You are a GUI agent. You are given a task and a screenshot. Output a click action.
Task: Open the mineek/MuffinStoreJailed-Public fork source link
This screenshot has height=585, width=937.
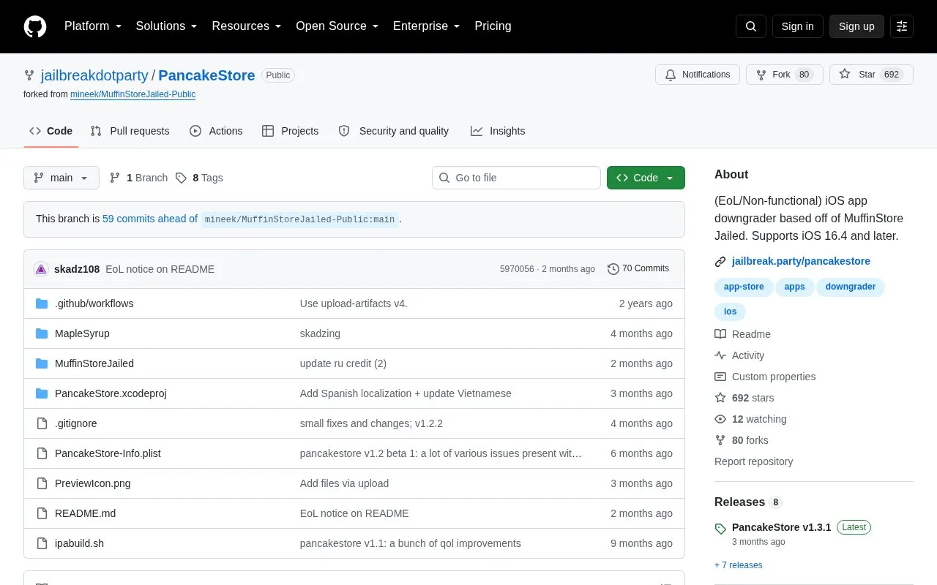coord(132,94)
